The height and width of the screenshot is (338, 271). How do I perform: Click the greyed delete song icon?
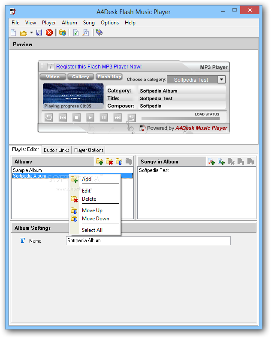tap(231, 161)
